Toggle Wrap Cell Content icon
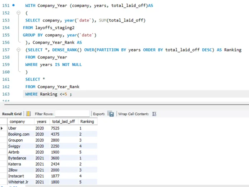The height and width of the screenshot is (187, 249). (x=154, y=114)
